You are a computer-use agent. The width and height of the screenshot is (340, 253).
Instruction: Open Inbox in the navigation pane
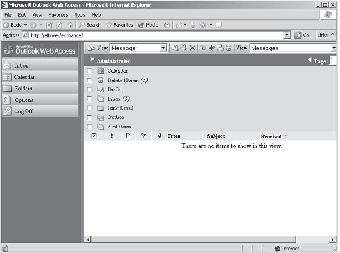coord(40,65)
